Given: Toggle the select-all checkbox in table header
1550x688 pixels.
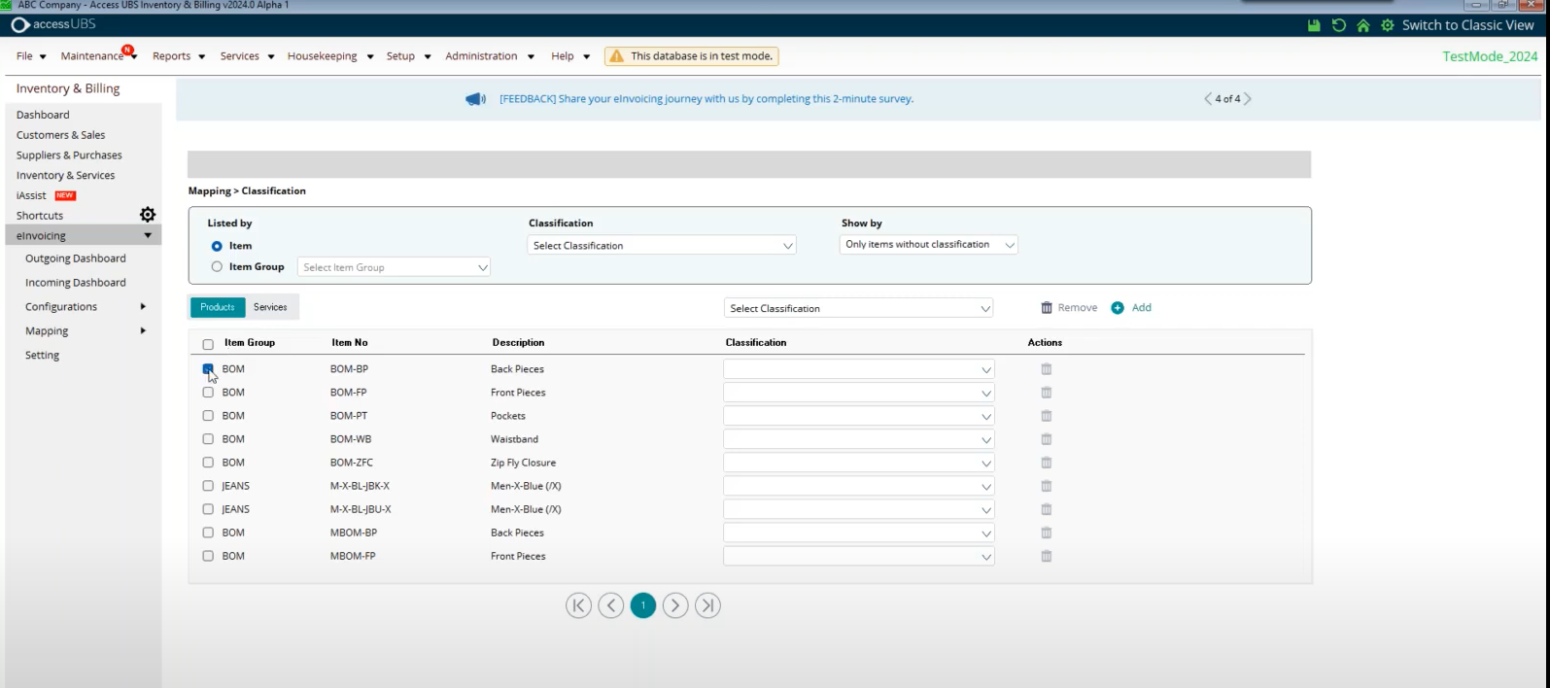Looking at the screenshot, I should pyautogui.click(x=208, y=344).
